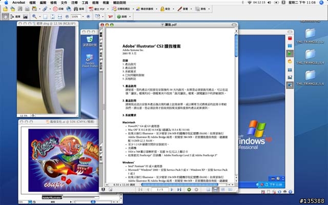Click the Open file folder icon
The width and height of the screenshot is (328, 205).
pos(6,9)
